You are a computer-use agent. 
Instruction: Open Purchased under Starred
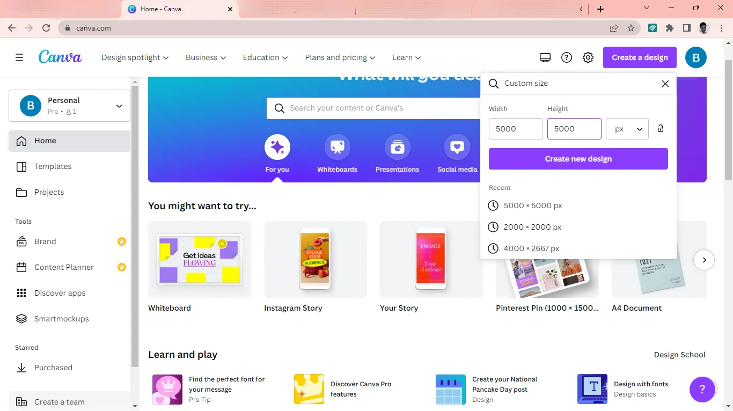point(69,368)
